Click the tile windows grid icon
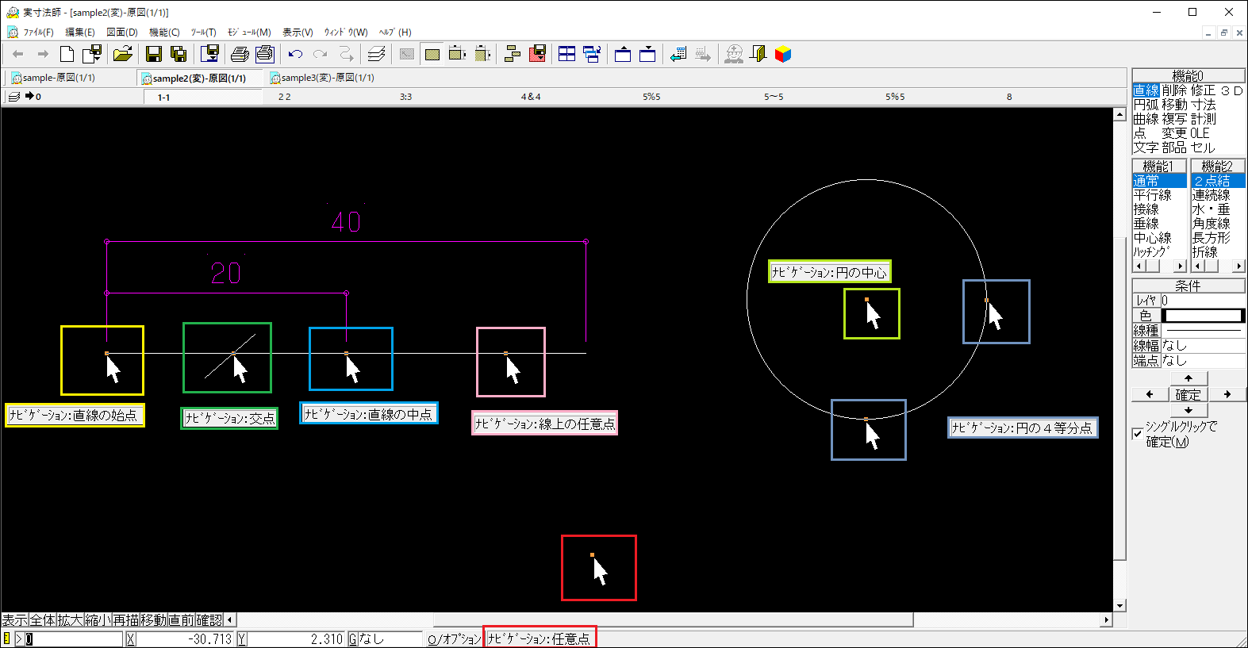Image resolution: width=1248 pixels, height=648 pixels. pos(567,54)
